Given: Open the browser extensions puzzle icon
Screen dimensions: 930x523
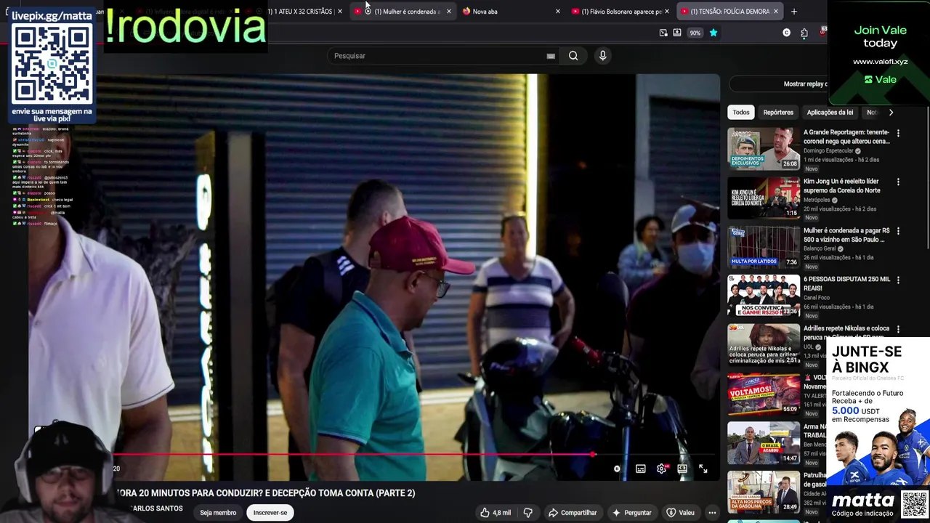Looking at the screenshot, I should click(804, 33).
